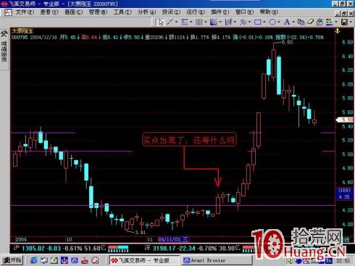
Task: Open the line color palette icon
Action: click(330, 22)
